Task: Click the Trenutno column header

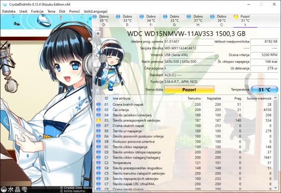Action: (192, 98)
